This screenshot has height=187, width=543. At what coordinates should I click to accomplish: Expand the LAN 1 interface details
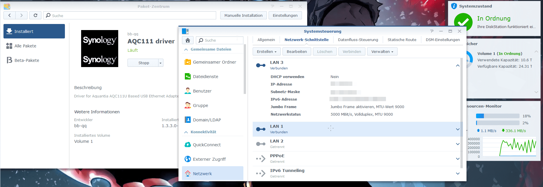click(x=458, y=129)
